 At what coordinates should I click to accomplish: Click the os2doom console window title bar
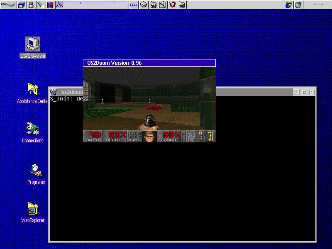point(176,92)
